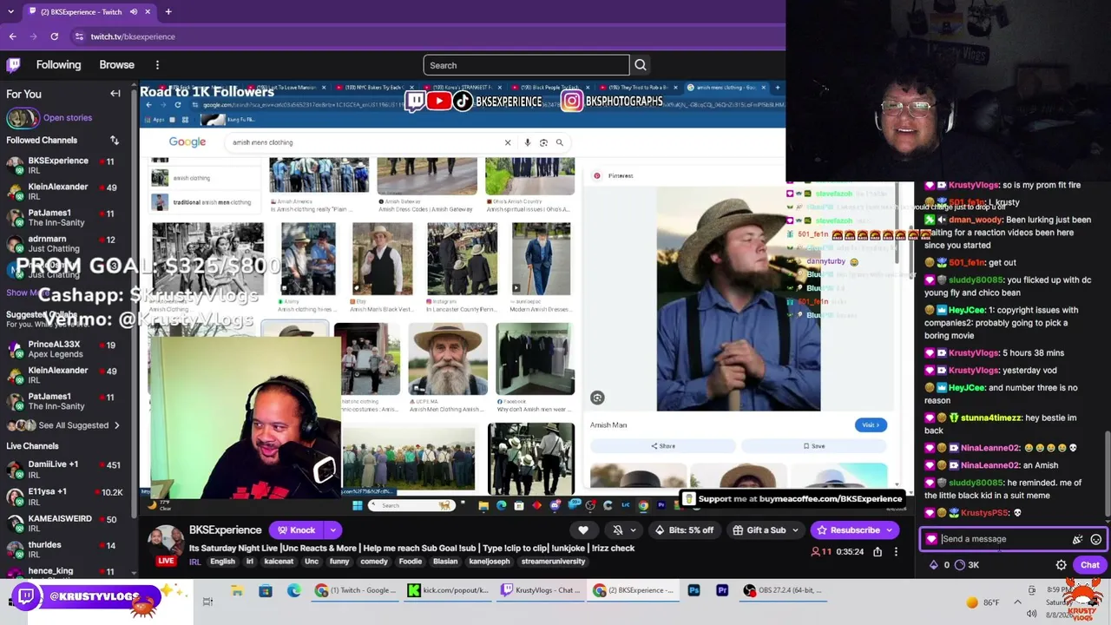Click the Knock button

[296, 530]
